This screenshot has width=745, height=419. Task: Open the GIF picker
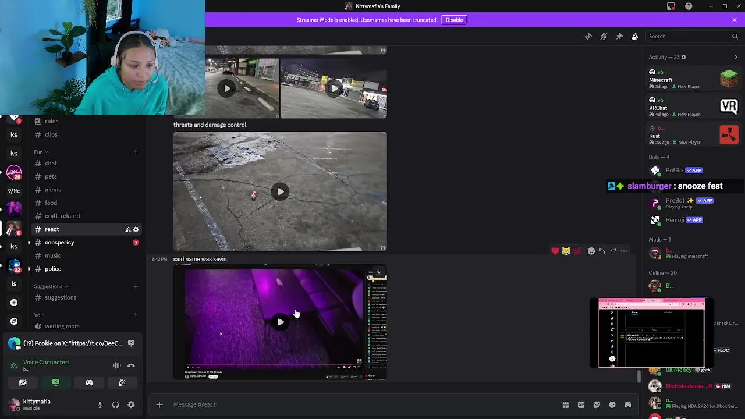(581, 404)
